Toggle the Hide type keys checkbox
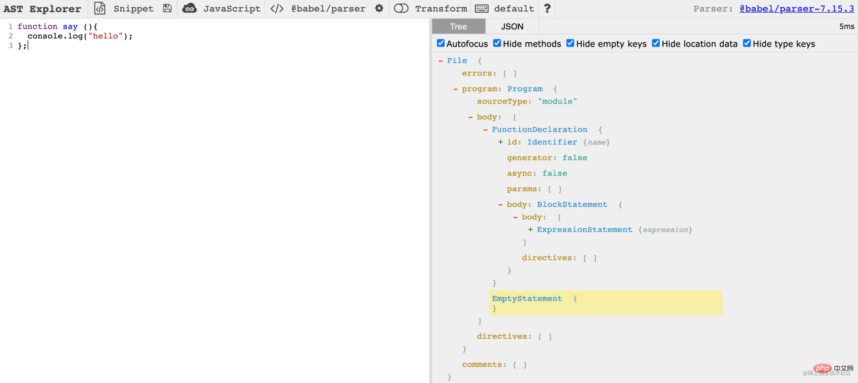858x383 pixels. click(x=747, y=43)
